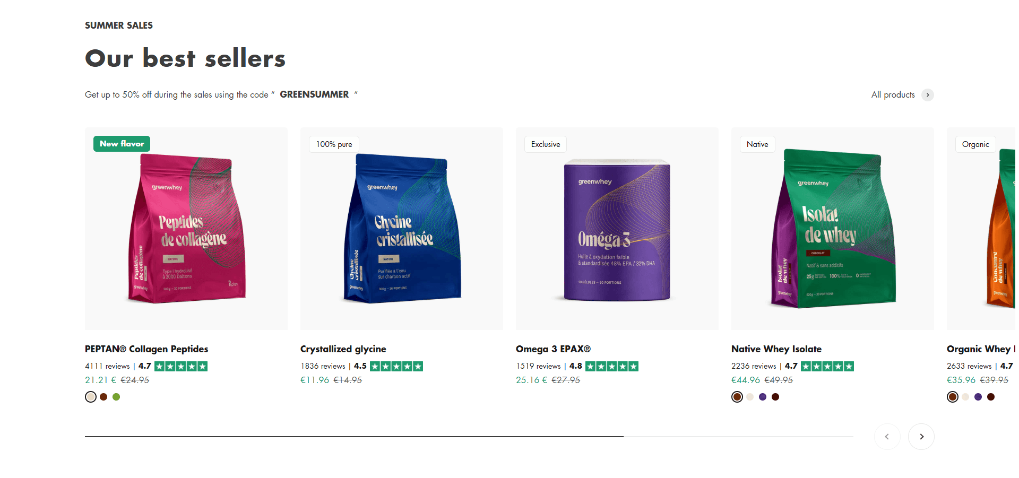The width and height of the screenshot is (1019, 478).
Task: Select the cream swatch for Native Whey Isolate
Action: [750, 397]
